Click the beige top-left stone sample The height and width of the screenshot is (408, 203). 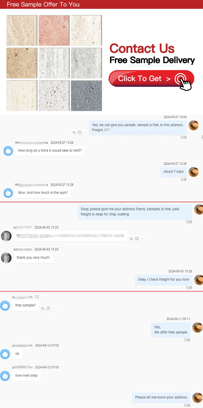[22, 30]
